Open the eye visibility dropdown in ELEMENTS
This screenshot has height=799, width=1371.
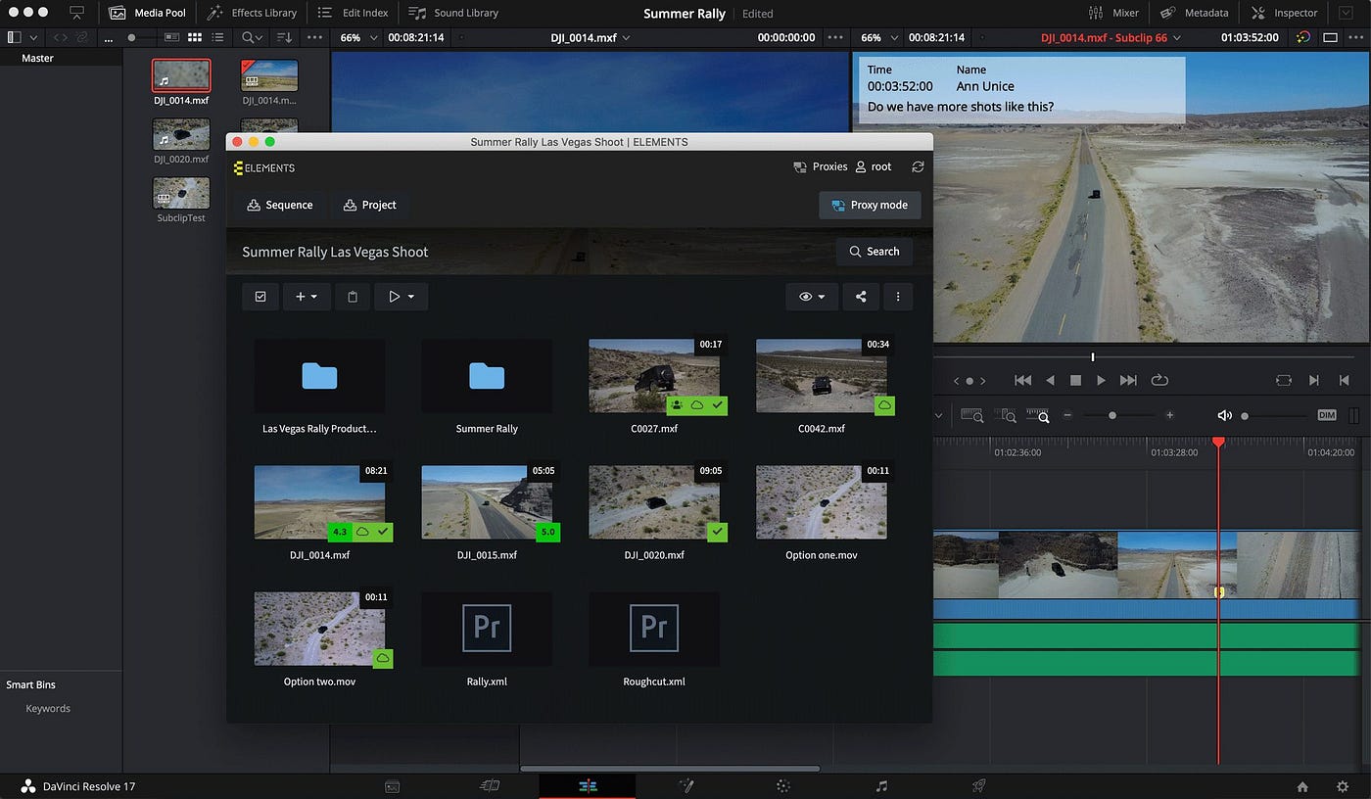(812, 297)
